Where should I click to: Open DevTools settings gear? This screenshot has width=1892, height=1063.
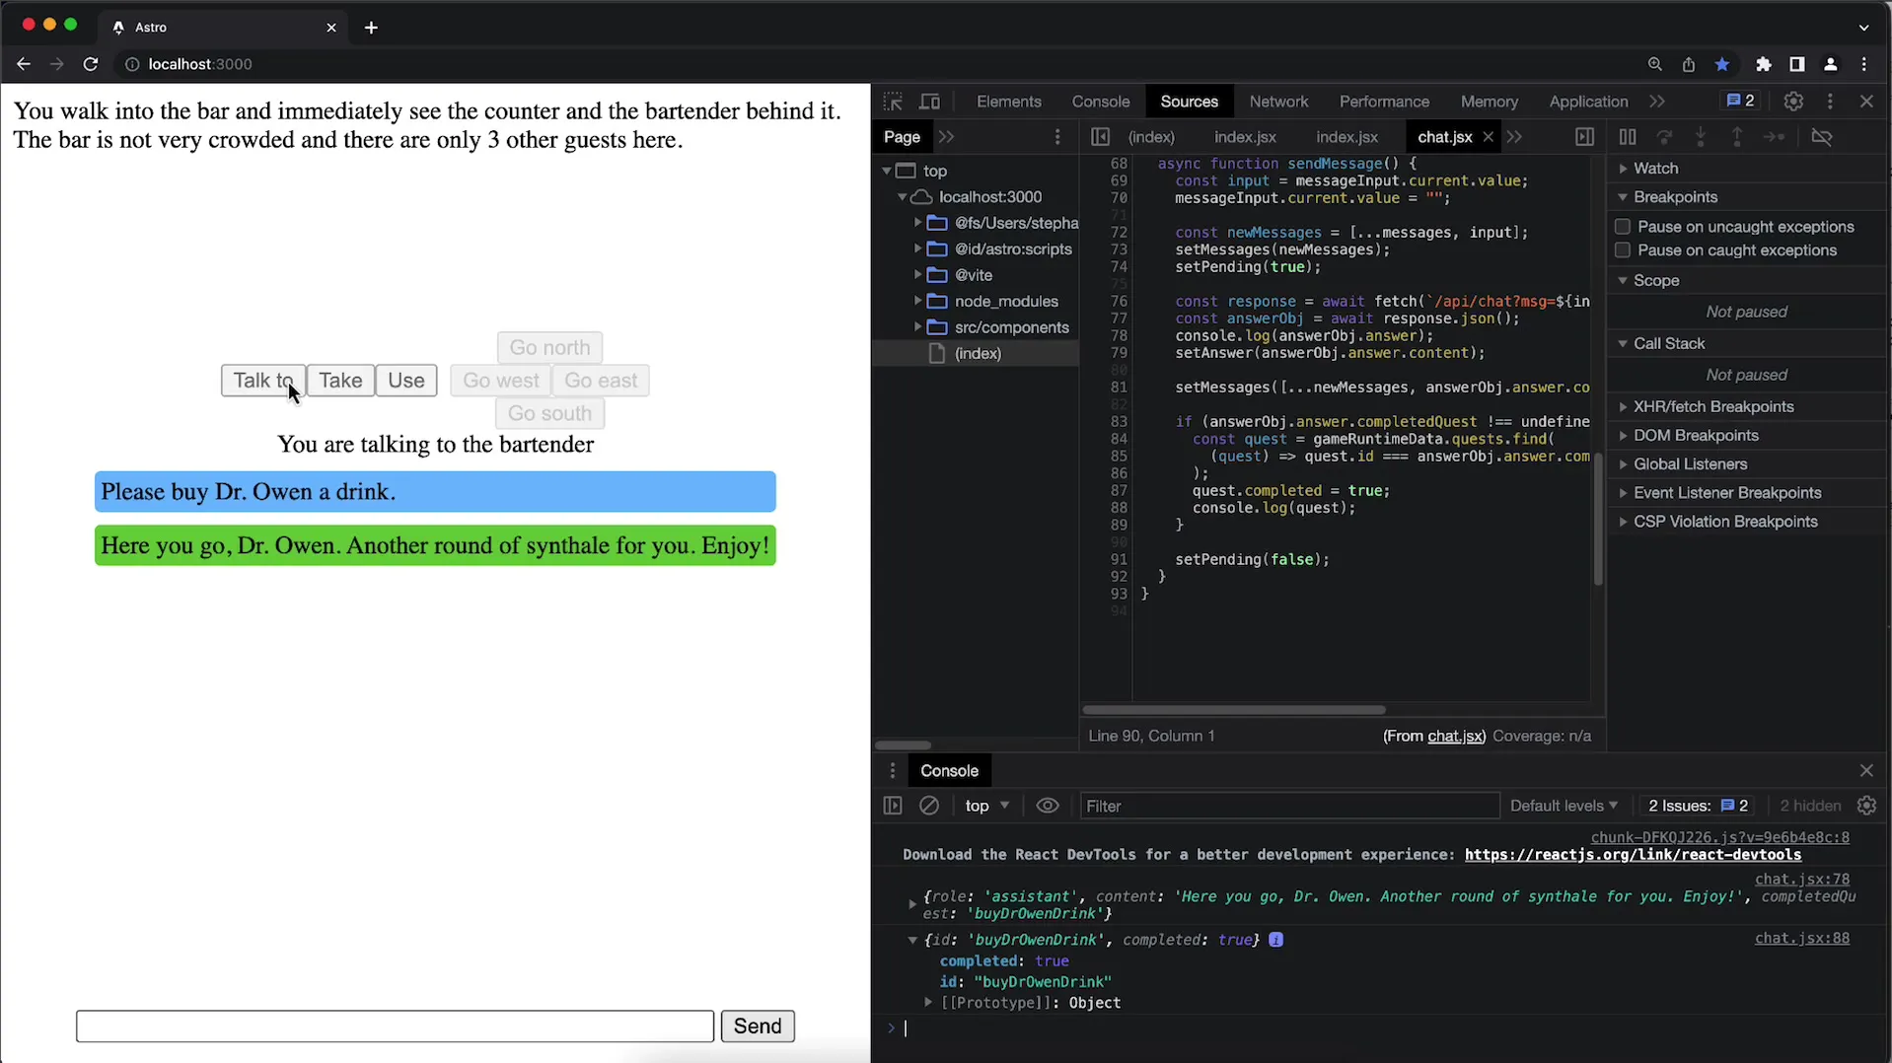point(1793,102)
